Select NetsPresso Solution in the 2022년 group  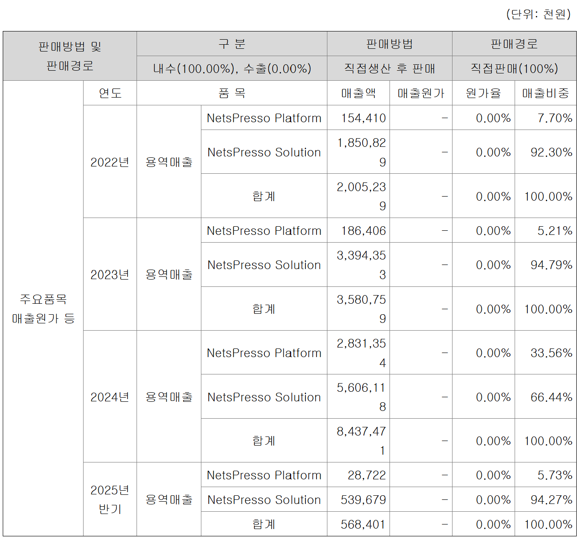pyautogui.click(x=264, y=152)
